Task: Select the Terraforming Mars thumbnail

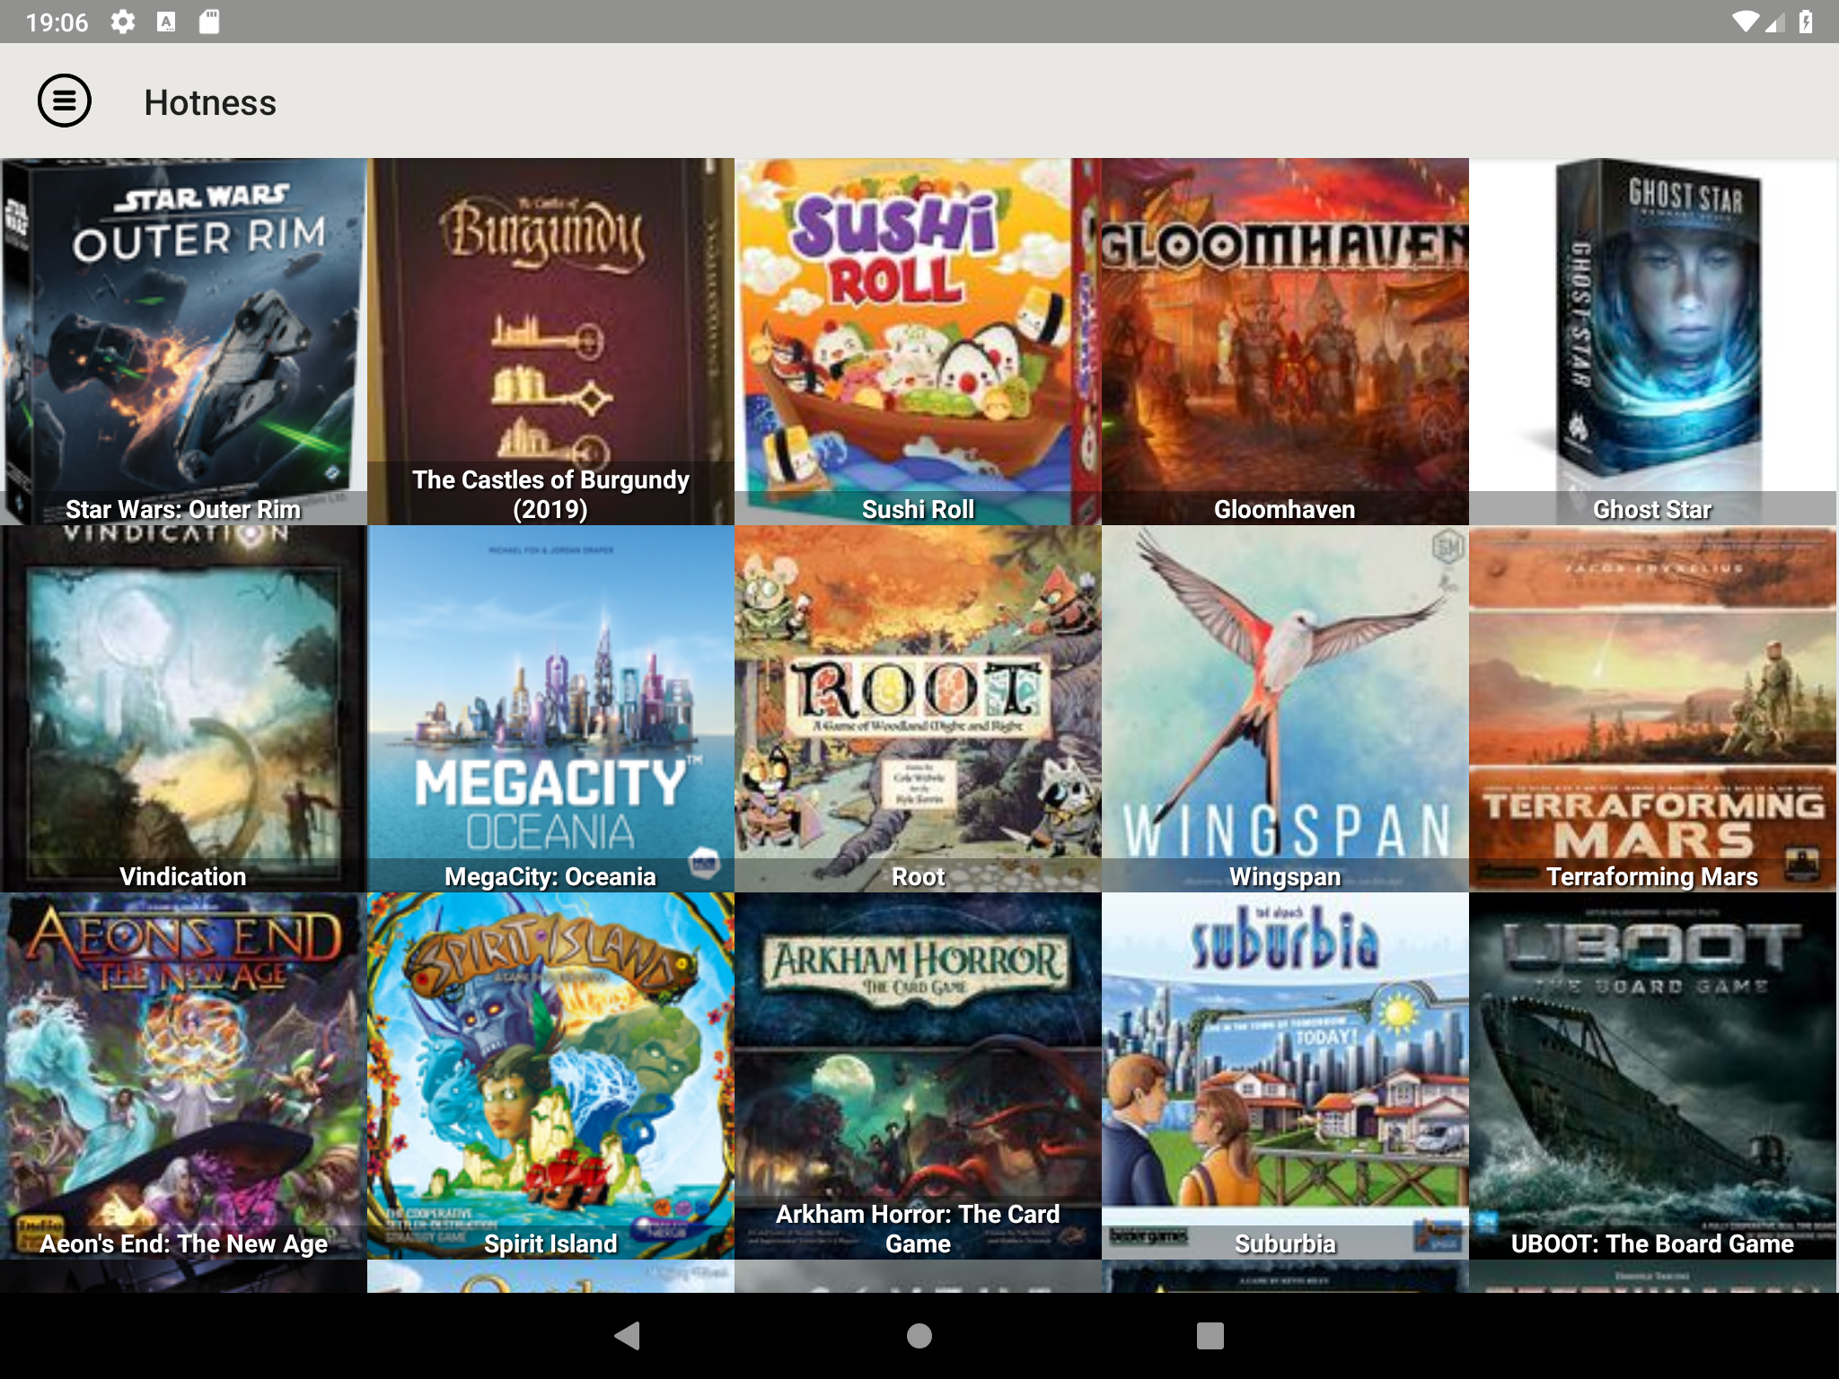Action: tap(1652, 708)
